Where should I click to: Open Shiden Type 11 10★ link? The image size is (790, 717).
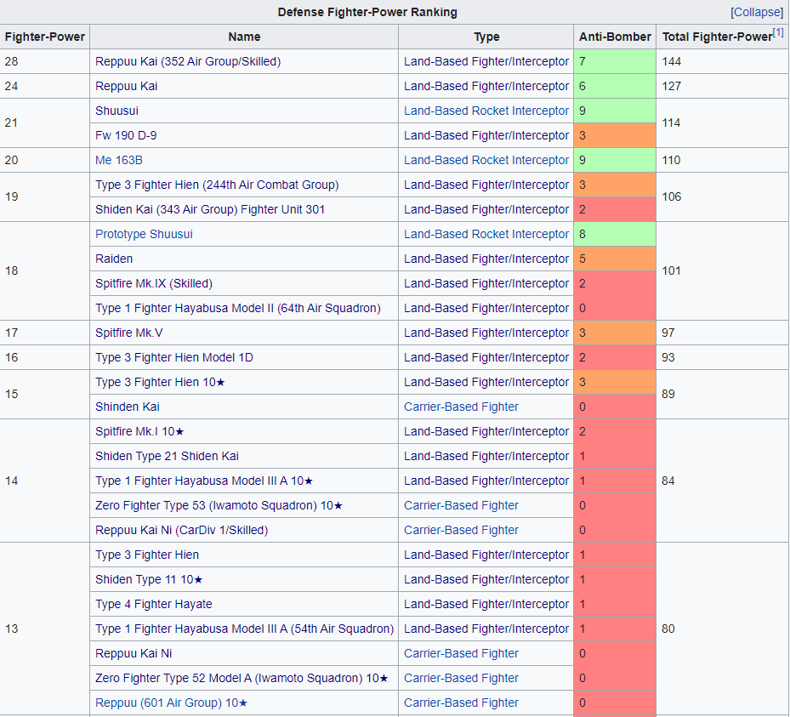tap(149, 580)
